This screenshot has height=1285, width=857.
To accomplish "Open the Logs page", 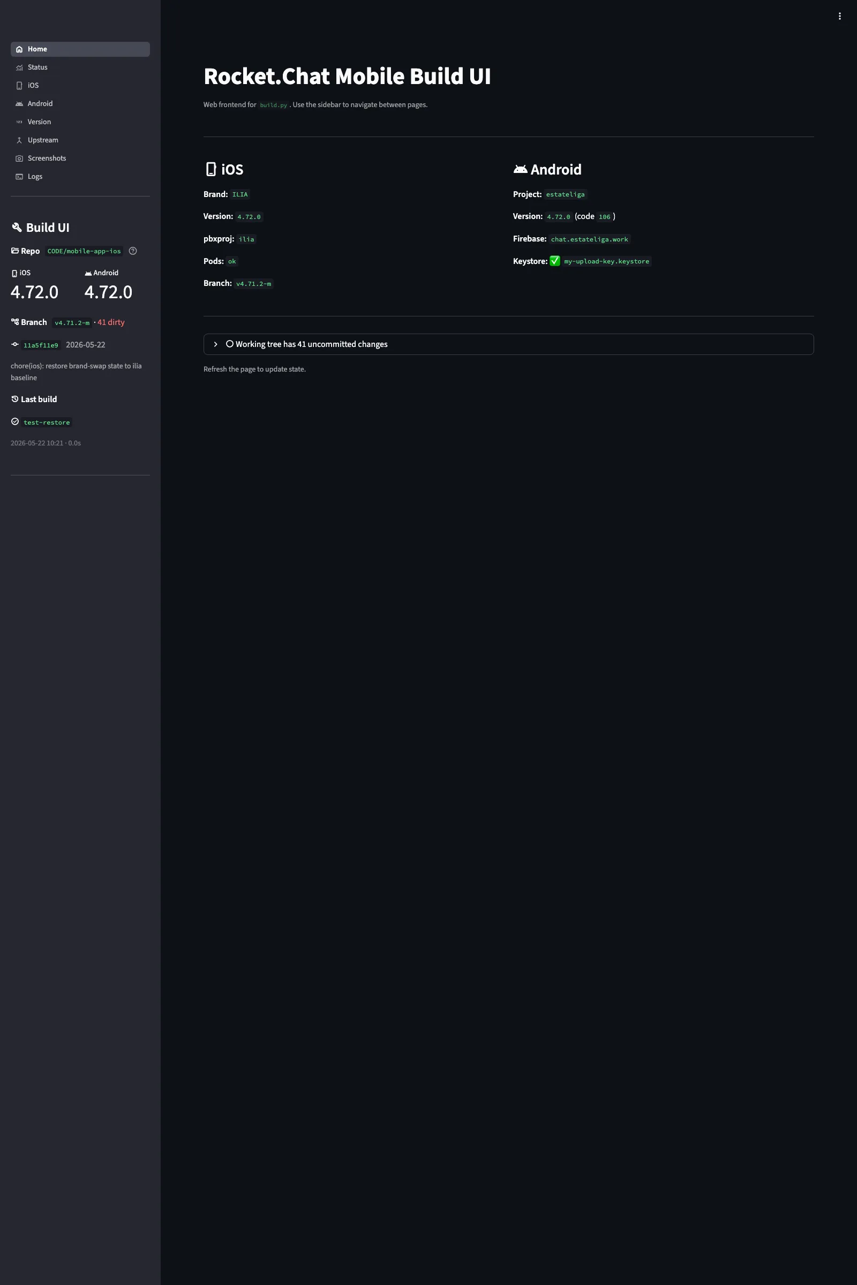I will (x=80, y=177).
